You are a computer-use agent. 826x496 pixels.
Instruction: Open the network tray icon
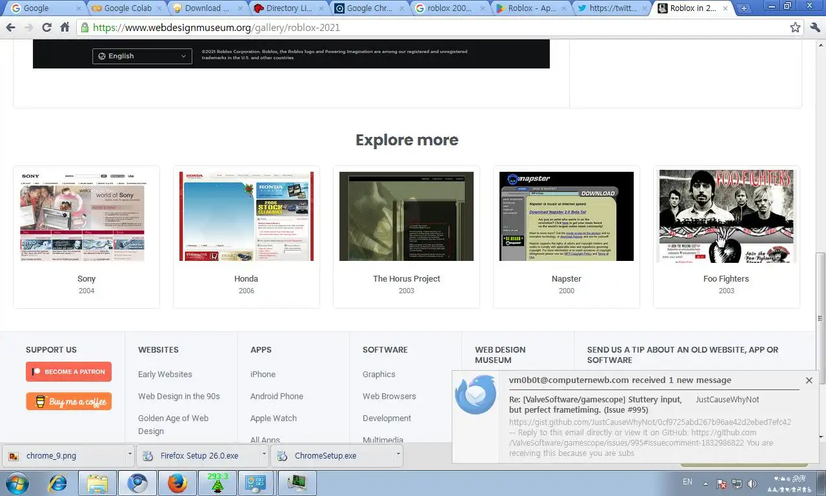click(737, 484)
